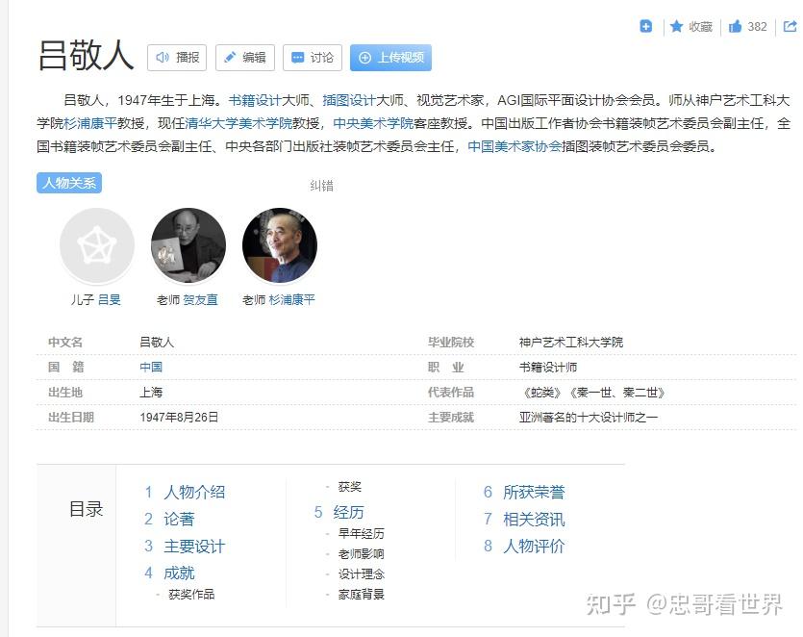Click the 上传视频 upload video button

[x=390, y=58]
